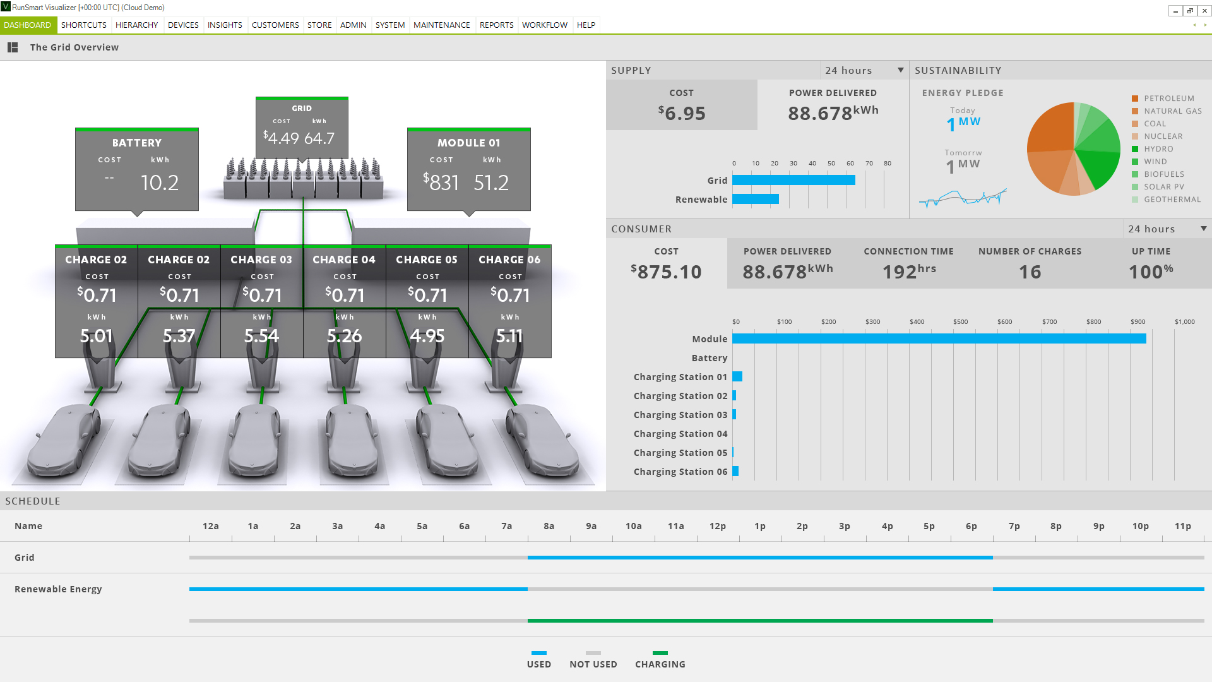Select the Battery info card
The height and width of the screenshot is (682, 1212).
pos(137,169)
